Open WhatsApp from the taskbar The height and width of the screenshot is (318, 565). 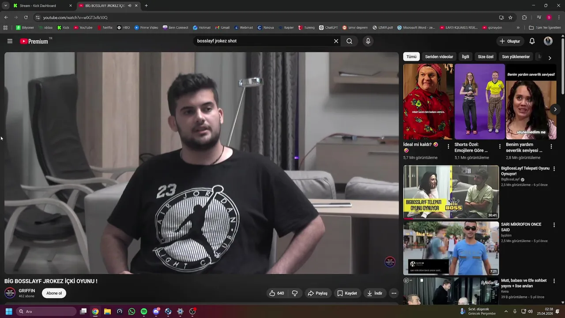pyautogui.click(x=132, y=311)
